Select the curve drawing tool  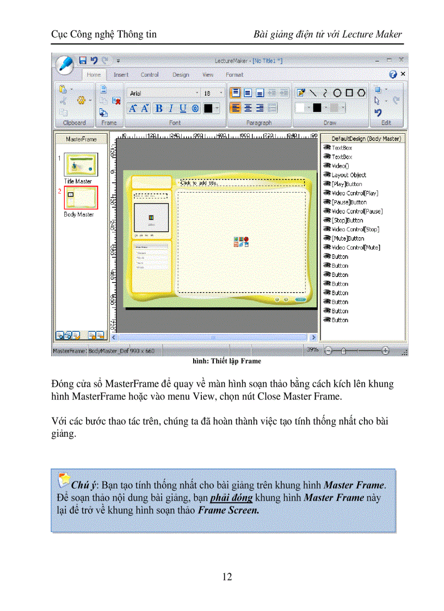[x=325, y=92]
